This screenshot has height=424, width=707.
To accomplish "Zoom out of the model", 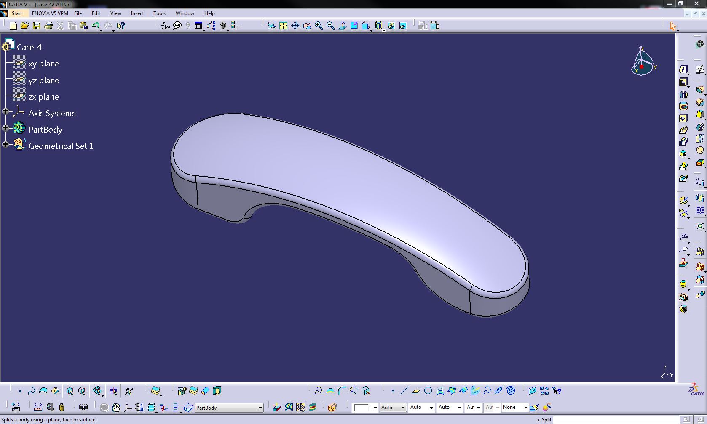I will (331, 26).
